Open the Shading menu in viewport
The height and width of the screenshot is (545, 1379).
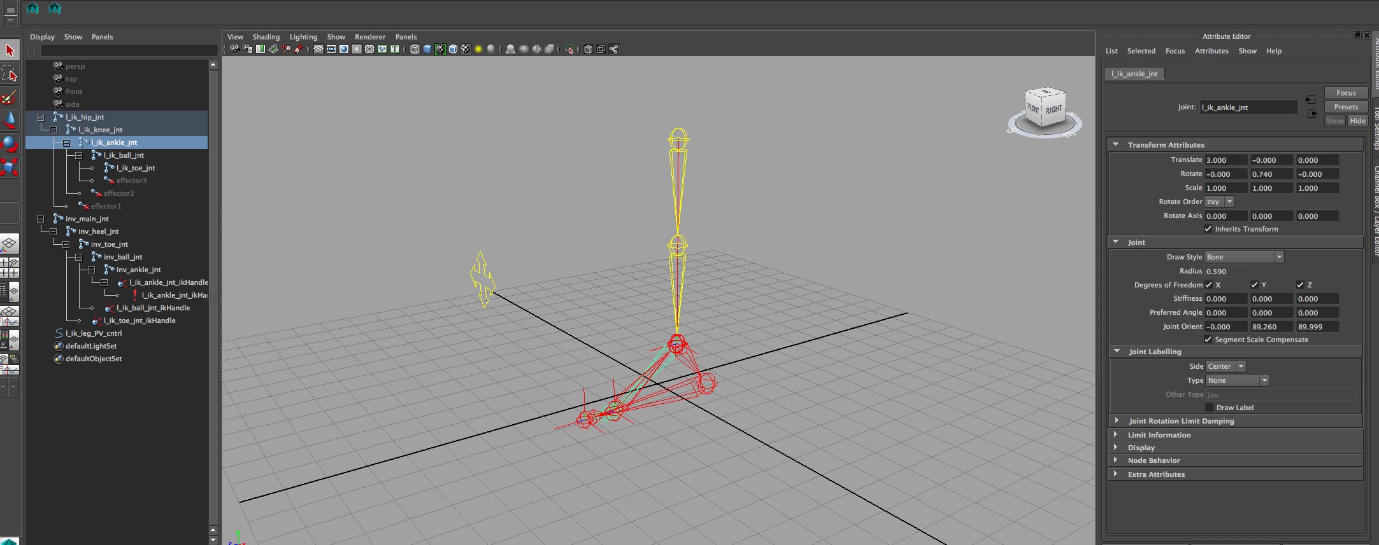point(266,37)
